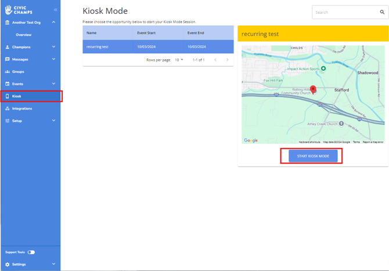Collapse the sidebar with double-chevron icon
The height and width of the screenshot is (271, 389).
click(55, 10)
